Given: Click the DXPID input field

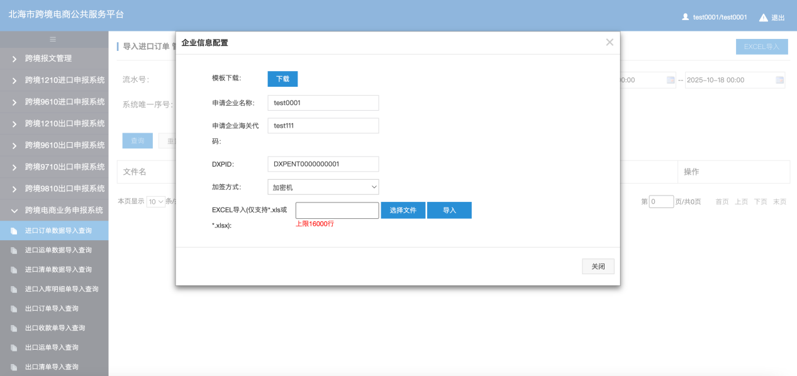Looking at the screenshot, I should [x=323, y=164].
